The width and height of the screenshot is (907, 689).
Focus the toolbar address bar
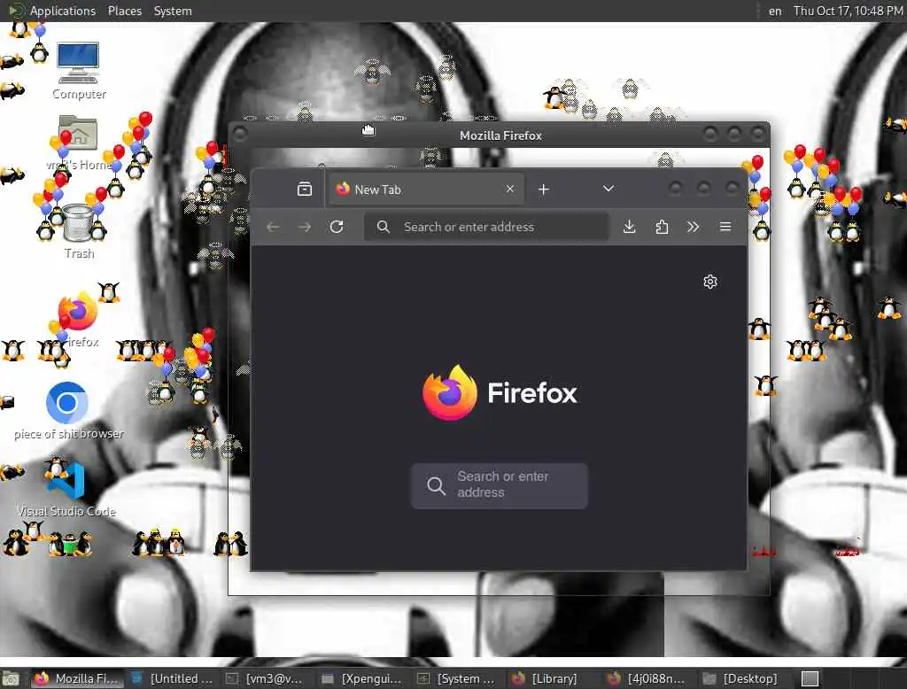[486, 227]
